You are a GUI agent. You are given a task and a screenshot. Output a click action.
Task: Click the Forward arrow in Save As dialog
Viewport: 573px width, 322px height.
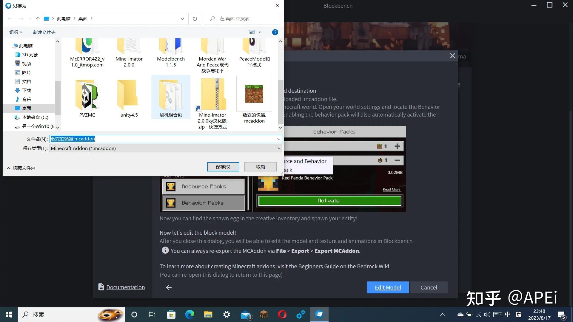coord(21,19)
